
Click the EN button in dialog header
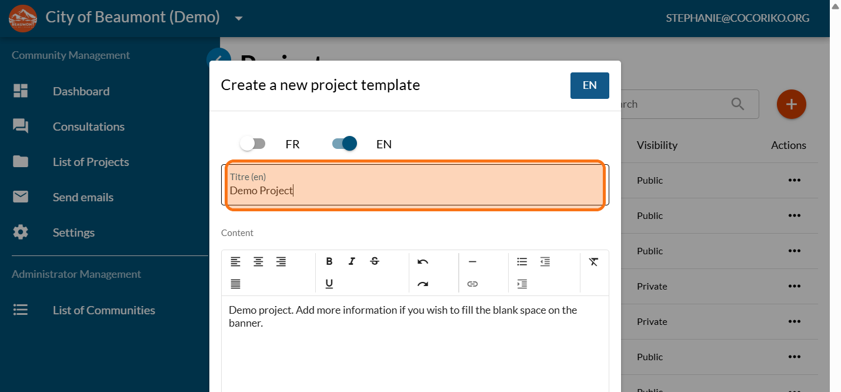(589, 85)
